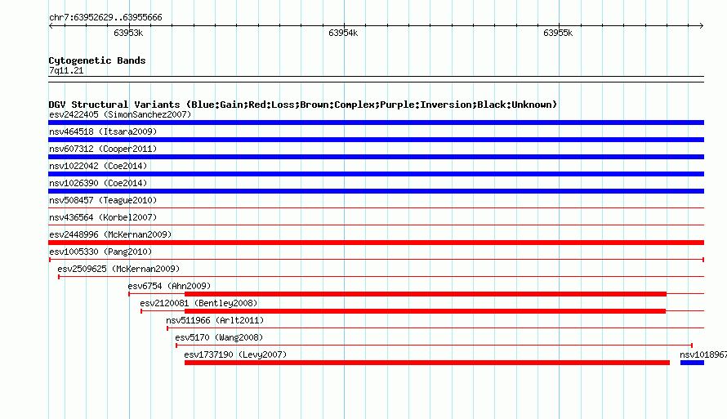Select the Cytogenetic Bands track title
Screen dimensions: 727x419
click(x=97, y=60)
